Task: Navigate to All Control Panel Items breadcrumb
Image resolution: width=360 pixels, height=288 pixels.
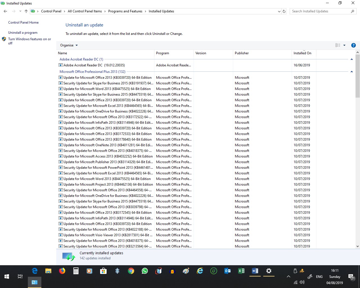Action: coord(85,11)
